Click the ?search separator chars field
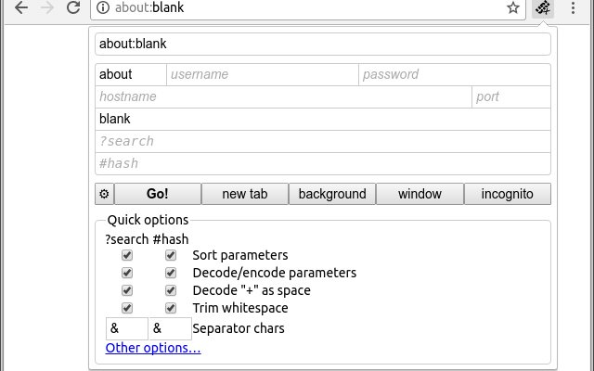This screenshot has width=594, height=371. 127,328
